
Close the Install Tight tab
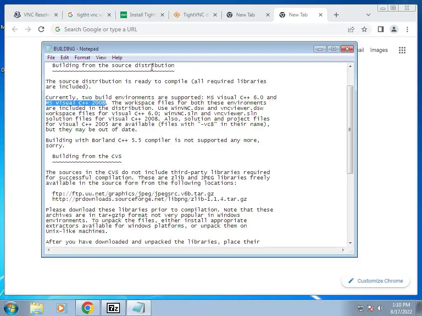(x=162, y=15)
